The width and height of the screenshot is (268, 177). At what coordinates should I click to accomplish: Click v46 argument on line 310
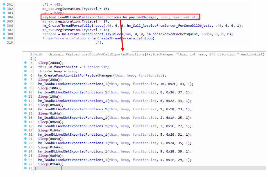(x=98, y=42)
